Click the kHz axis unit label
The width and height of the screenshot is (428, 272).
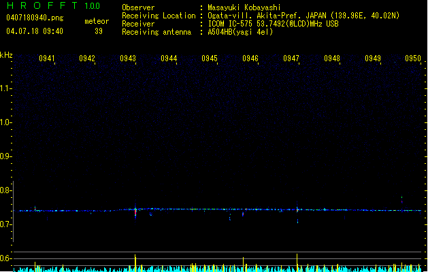tap(6, 55)
